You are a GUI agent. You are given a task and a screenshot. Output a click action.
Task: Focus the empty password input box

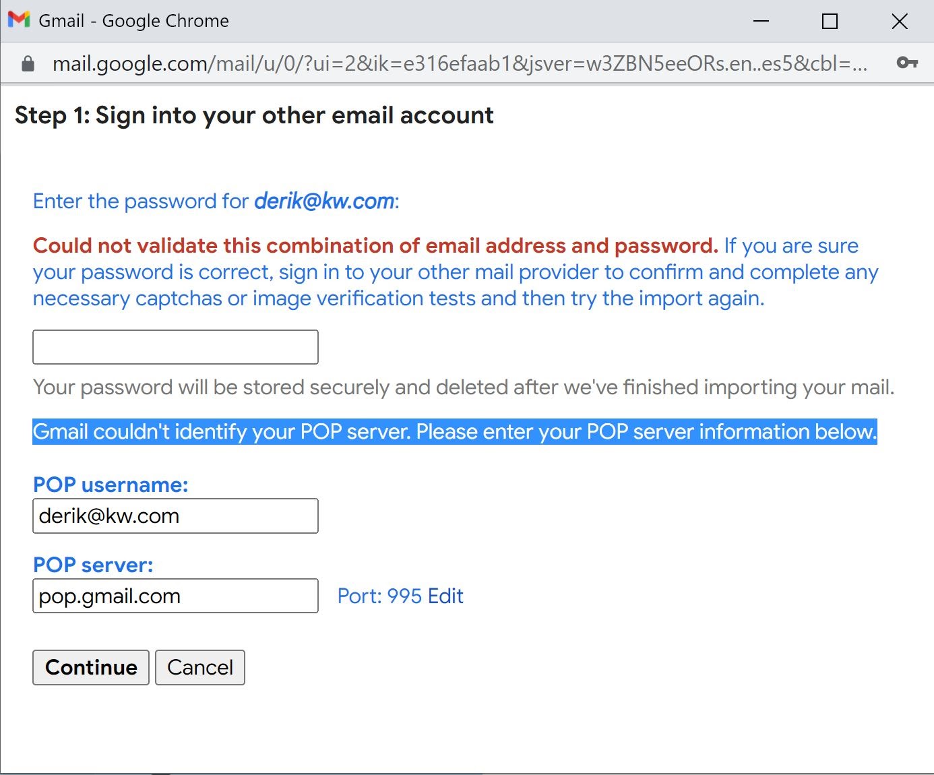click(x=175, y=347)
